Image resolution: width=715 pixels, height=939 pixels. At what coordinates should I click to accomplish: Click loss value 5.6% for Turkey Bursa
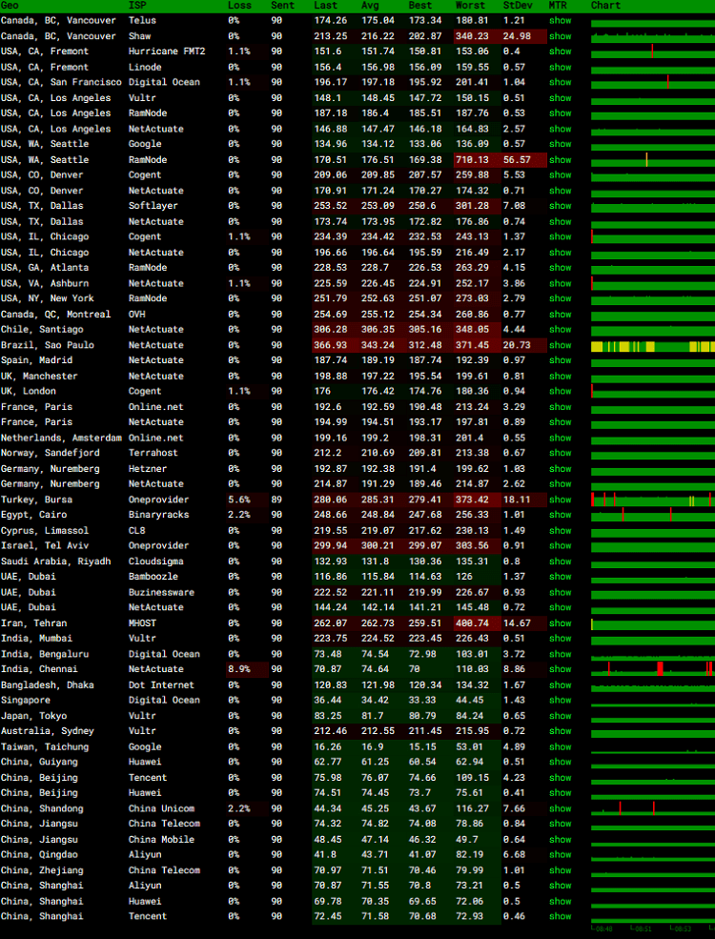click(239, 500)
